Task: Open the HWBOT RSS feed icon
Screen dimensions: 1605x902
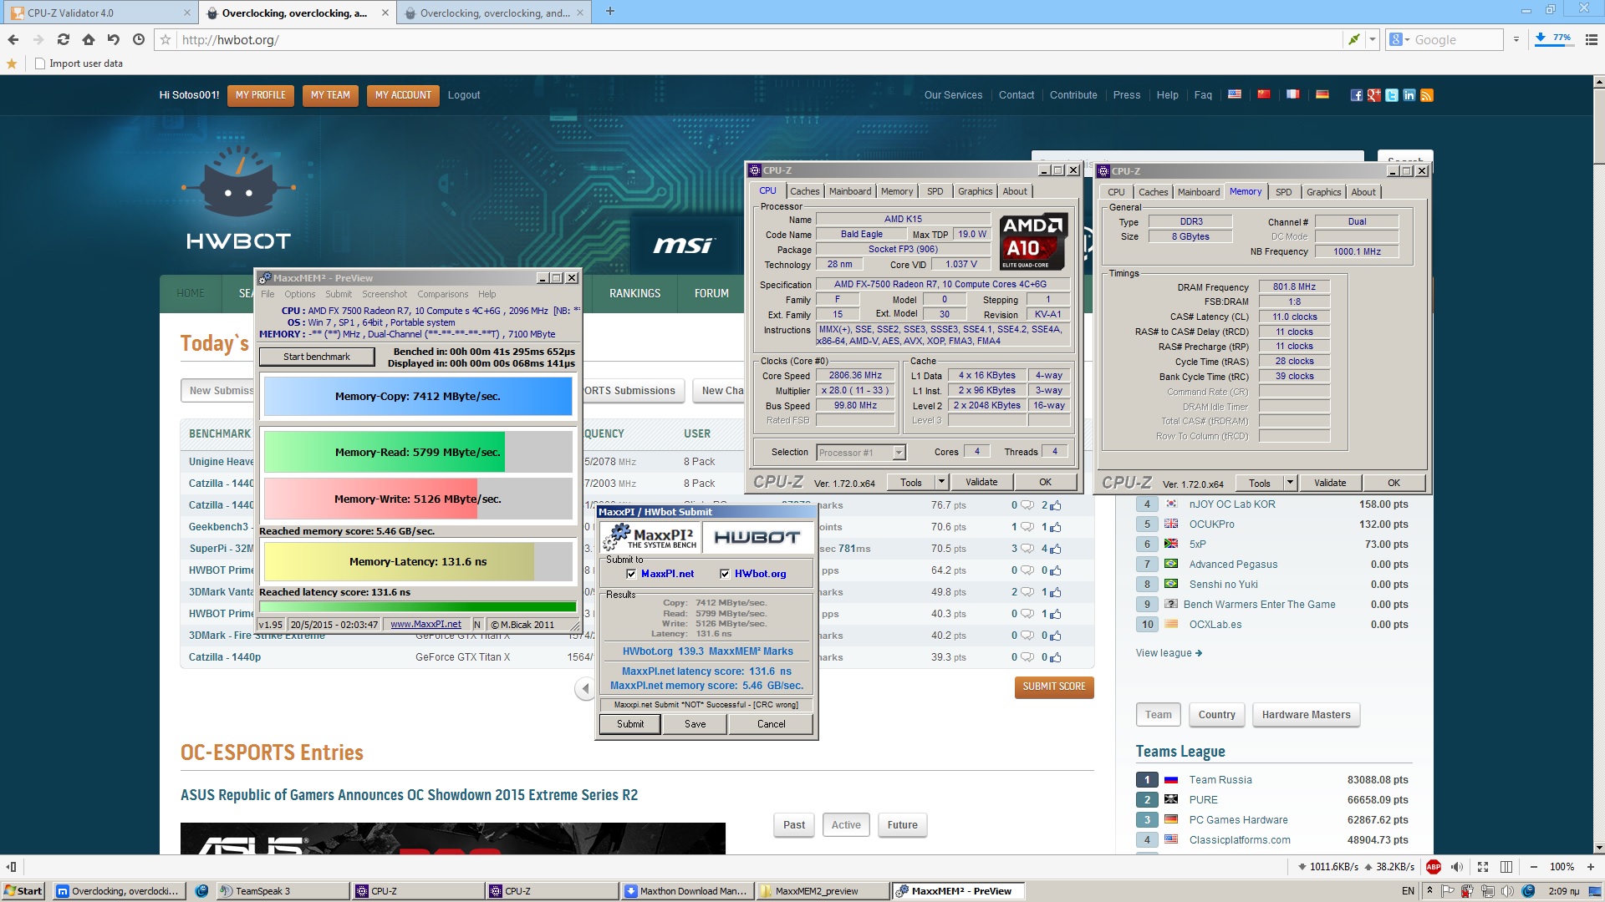Action: click(x=1427, y=95)
